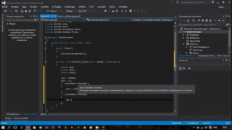Expand the Properties node in Solution Explorer
This screenshot has height=130, width=232.
coord(183,35)
